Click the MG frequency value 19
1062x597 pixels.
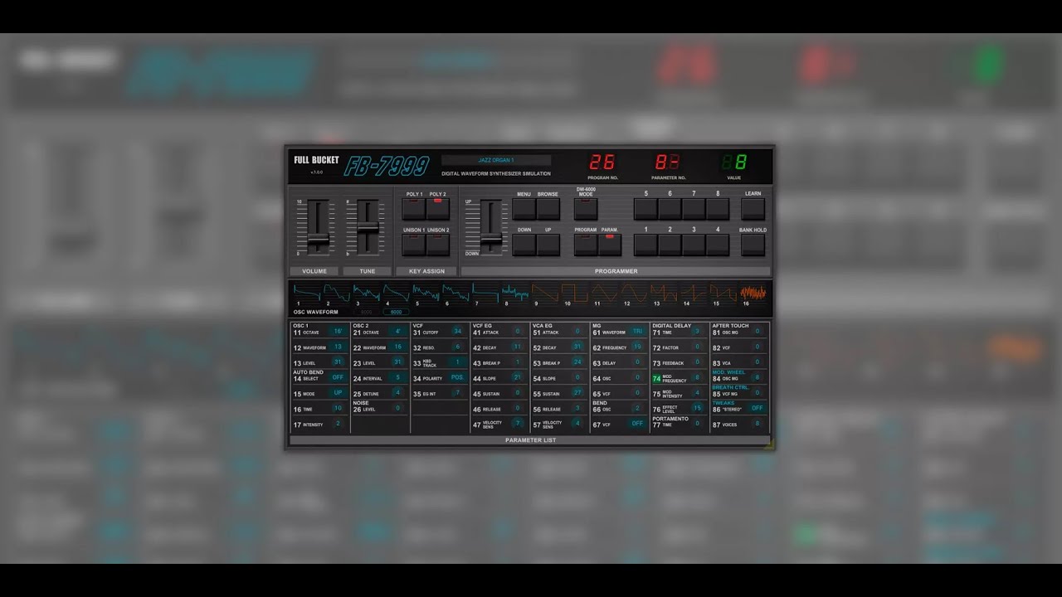[637, 347]
